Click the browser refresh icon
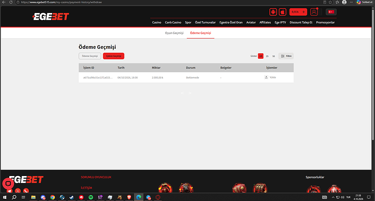Viewport: 375px width, 201px height. (11, 2)
